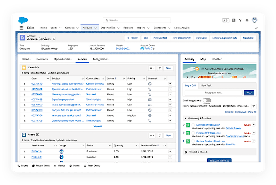Expand the Opportunities nav dropdown arrow
This screenshot has height=185, width=276.
118,28
